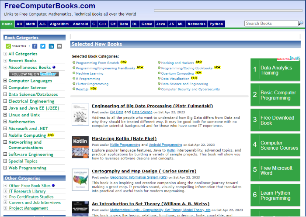Open the Networks menu tab

click(197, 24)
